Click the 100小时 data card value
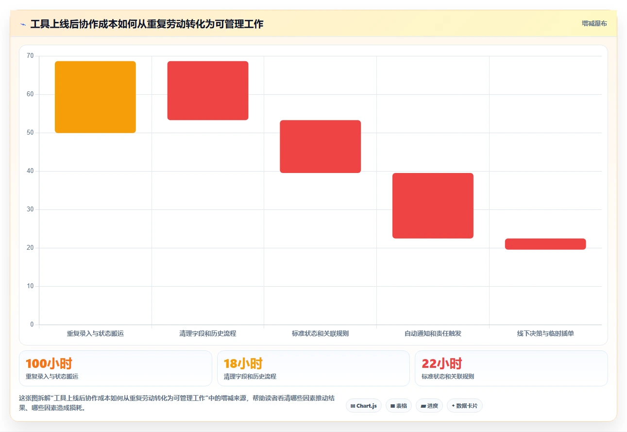Image resolution: width=627 pixels, height=432 pixels. pos(49,363)
